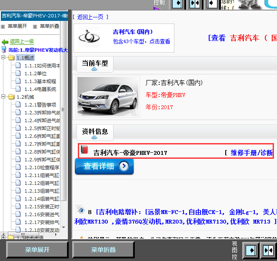Click the green back arrow icon in sidebar
Image resolution: width=277 pixels, height=261 pixels.
pyautogui.click(x=5, y=42)
